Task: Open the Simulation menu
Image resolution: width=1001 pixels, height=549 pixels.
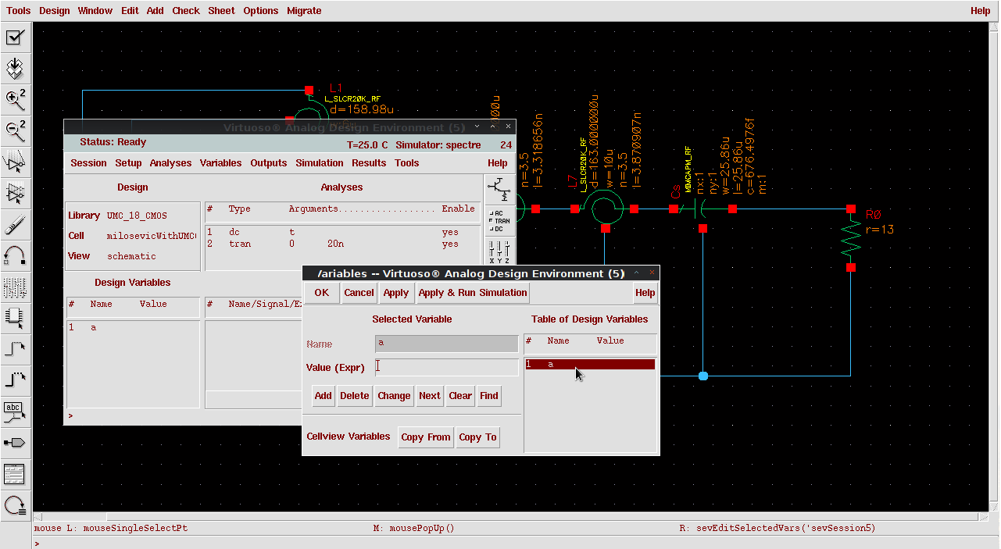Action: pyautogui.click(x=320, y=163)
